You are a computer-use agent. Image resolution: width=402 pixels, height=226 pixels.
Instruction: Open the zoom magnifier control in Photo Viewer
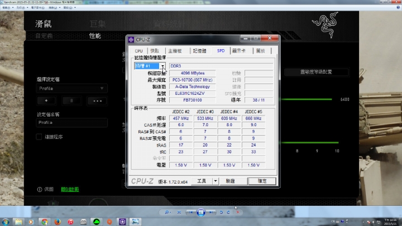tap(168, 212)
